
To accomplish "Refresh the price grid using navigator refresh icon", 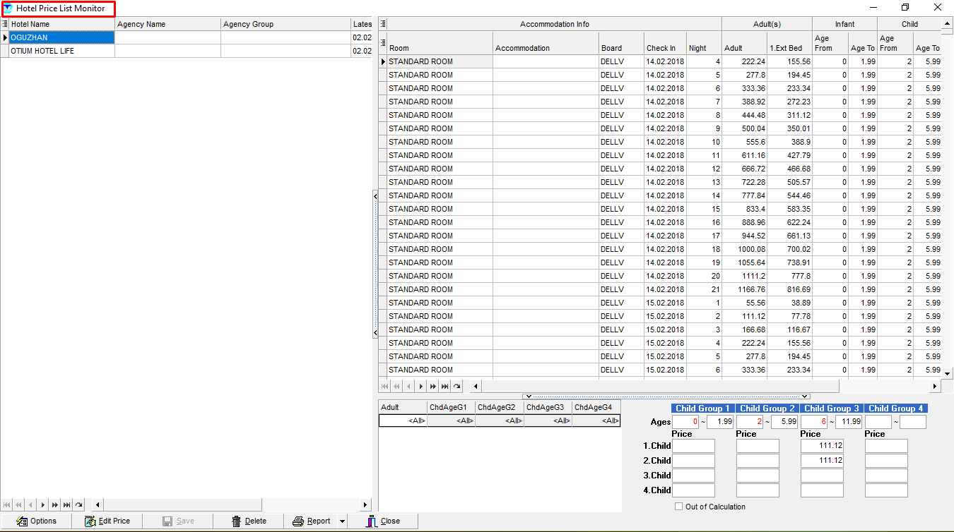I will (x=457, y=386).
